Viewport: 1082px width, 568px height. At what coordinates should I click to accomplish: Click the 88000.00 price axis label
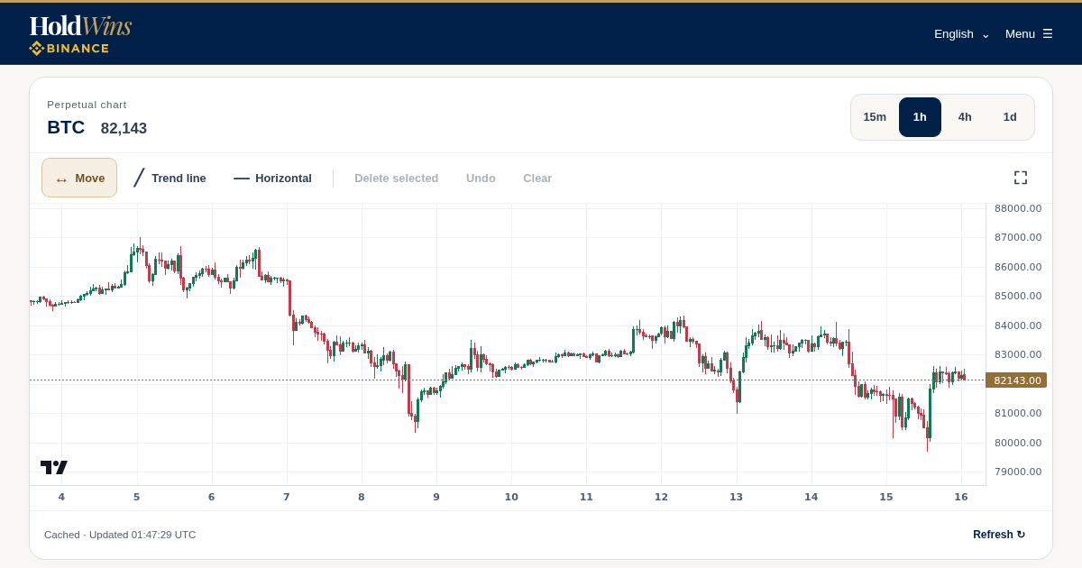1018,208
